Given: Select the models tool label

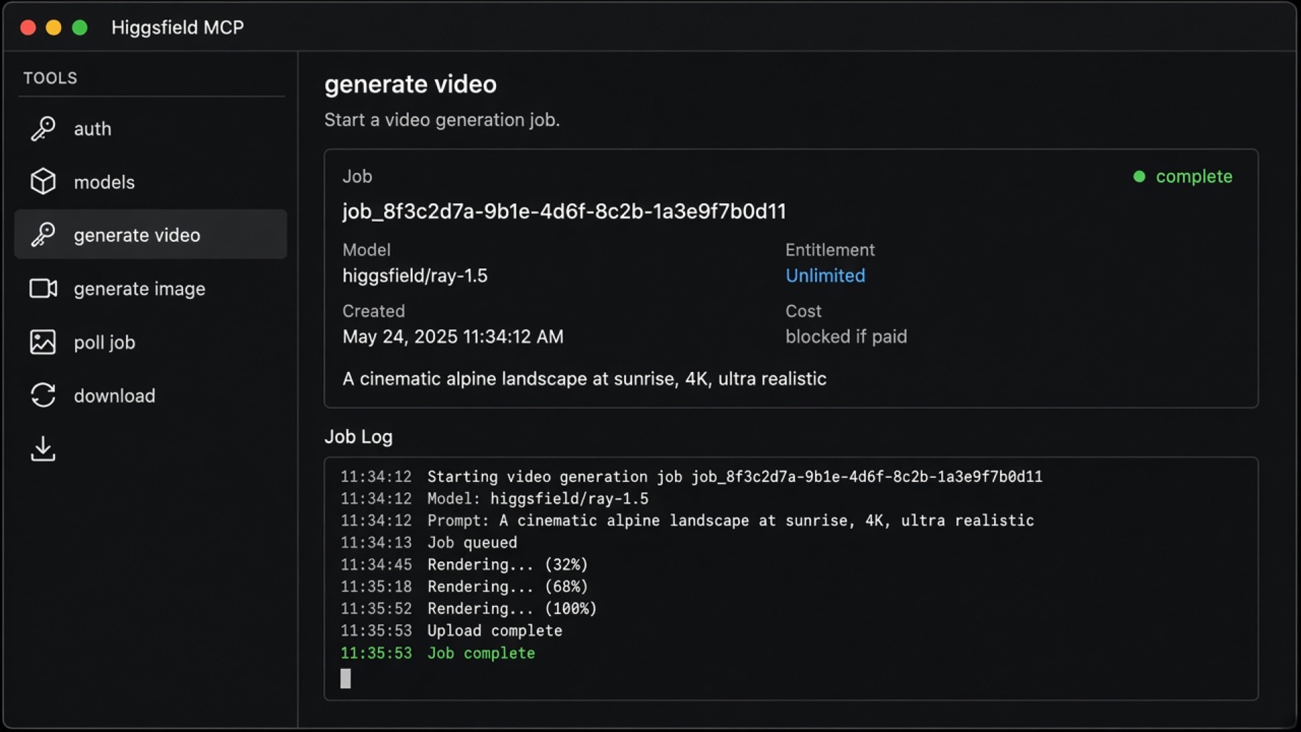Looking at the screenshot, I should pos(104,182).
